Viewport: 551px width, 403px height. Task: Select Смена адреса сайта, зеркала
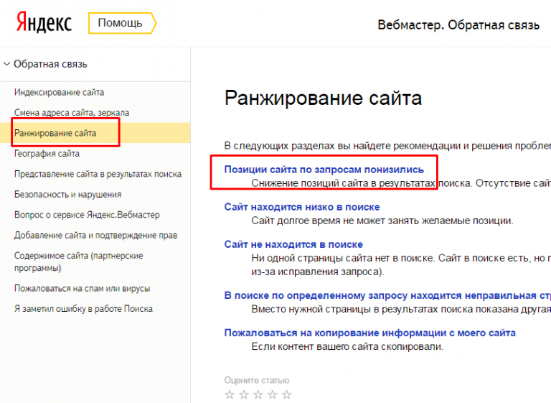click(72, 113)
